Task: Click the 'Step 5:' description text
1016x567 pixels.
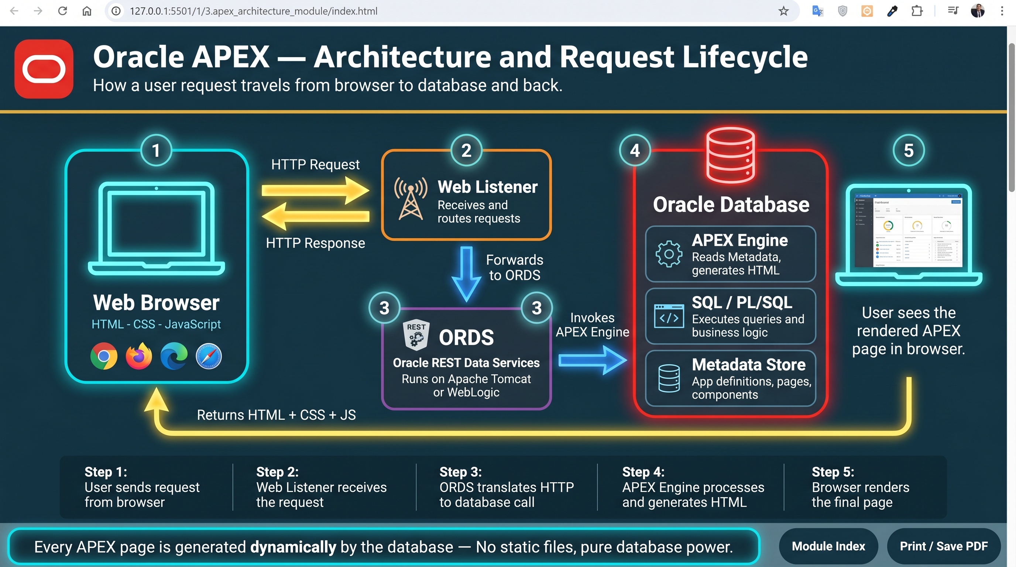Action: [860, 494]
